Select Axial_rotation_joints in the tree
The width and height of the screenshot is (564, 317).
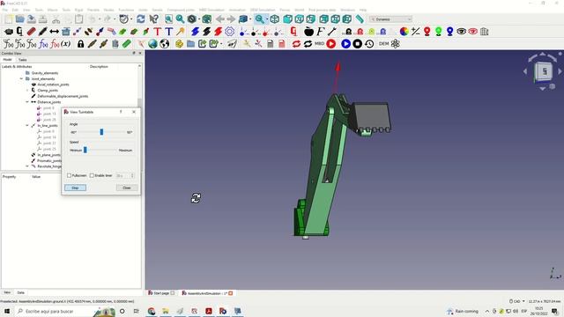[53, 85]
